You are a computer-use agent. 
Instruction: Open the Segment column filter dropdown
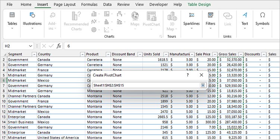(x=34, y=54)
